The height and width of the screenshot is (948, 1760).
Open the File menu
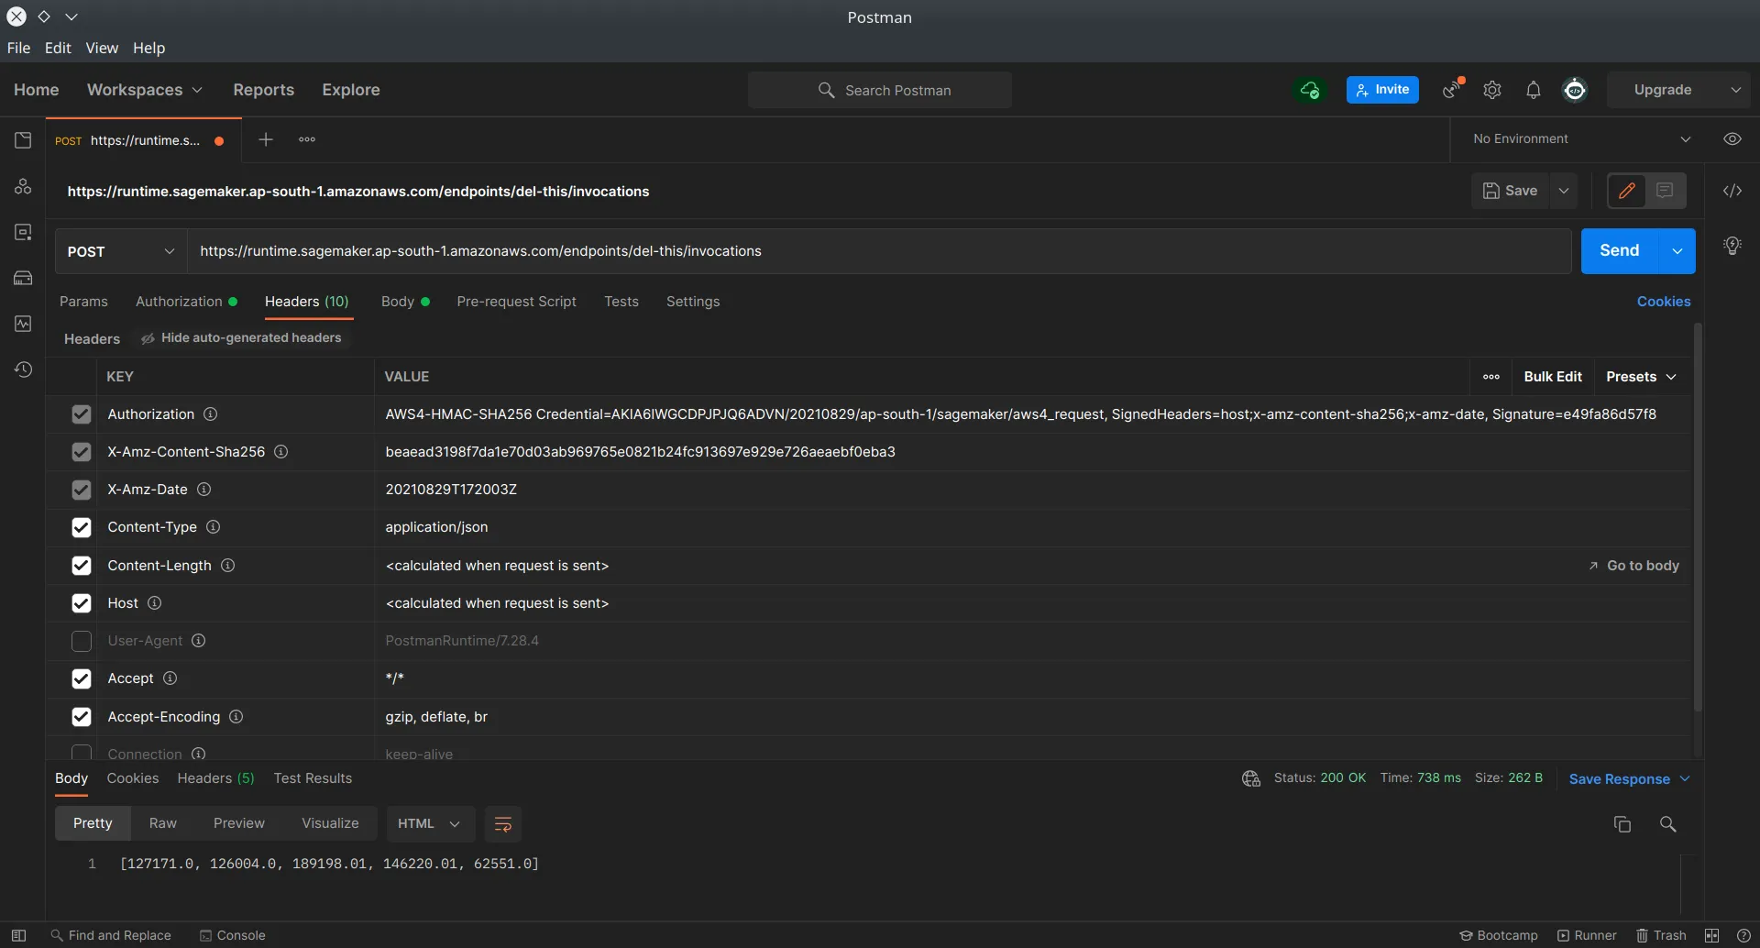pos(18,48)
